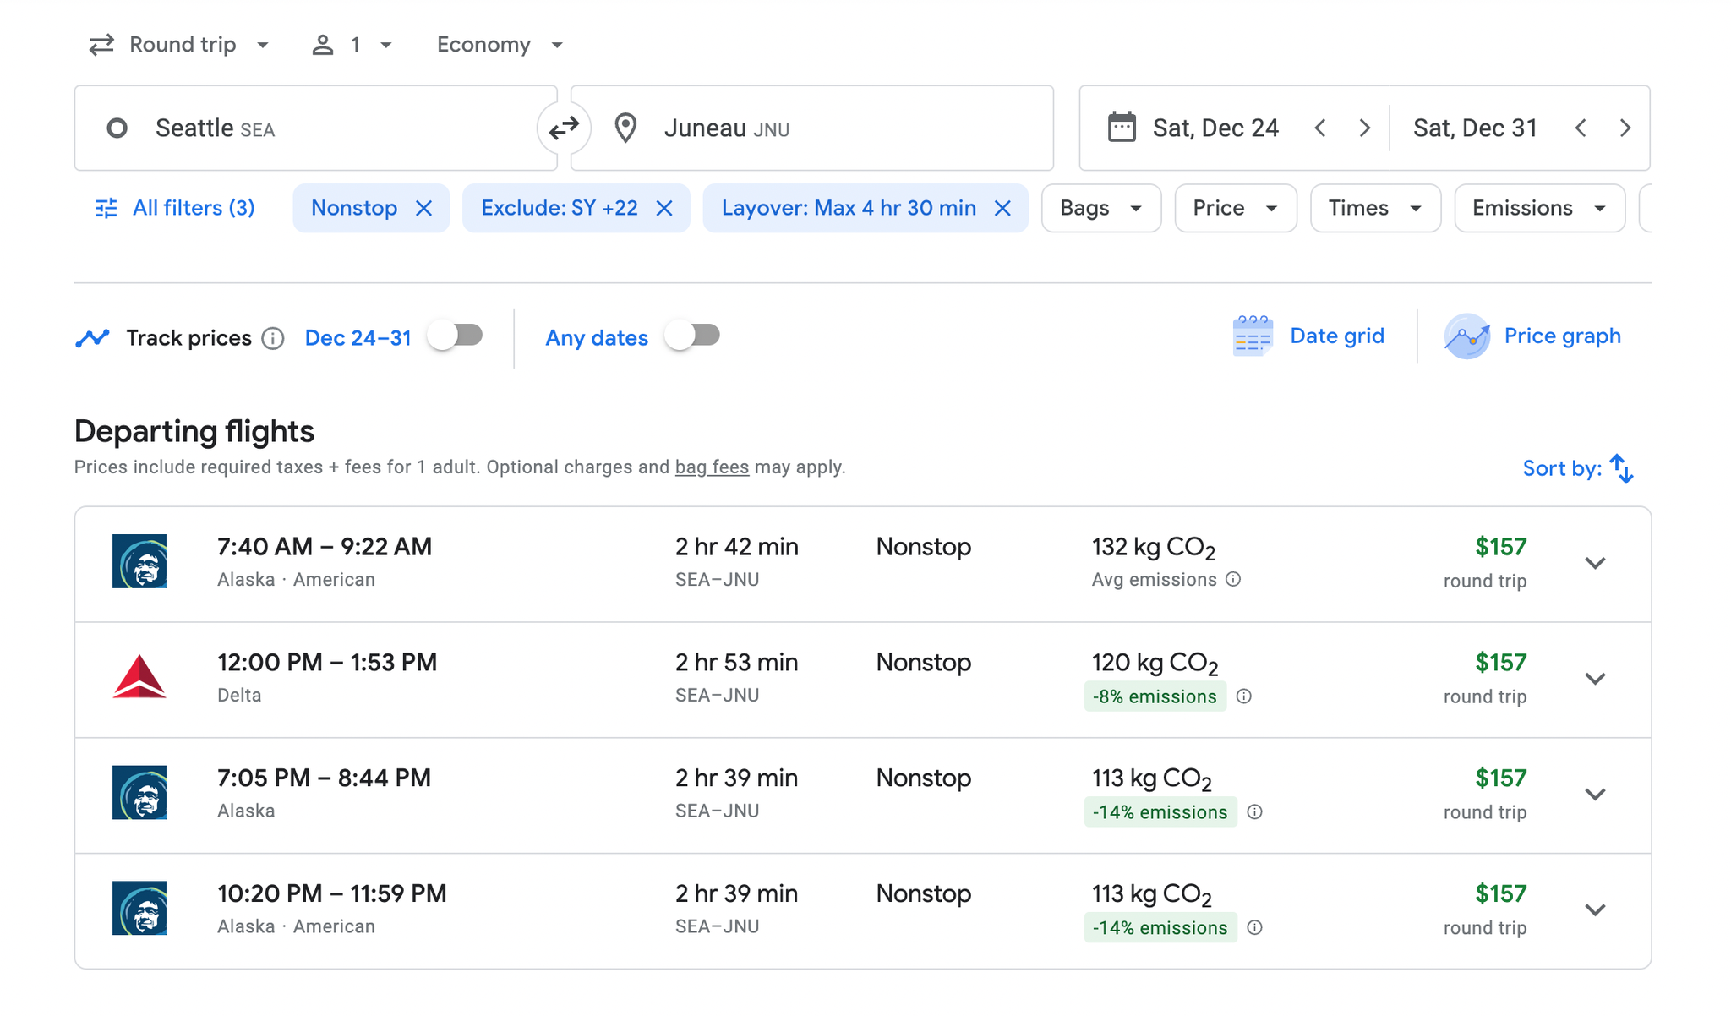Open the Economy cabin class selector
Image resolution: width=1731 pixels, height=1016 pixels.
[498, 44]
